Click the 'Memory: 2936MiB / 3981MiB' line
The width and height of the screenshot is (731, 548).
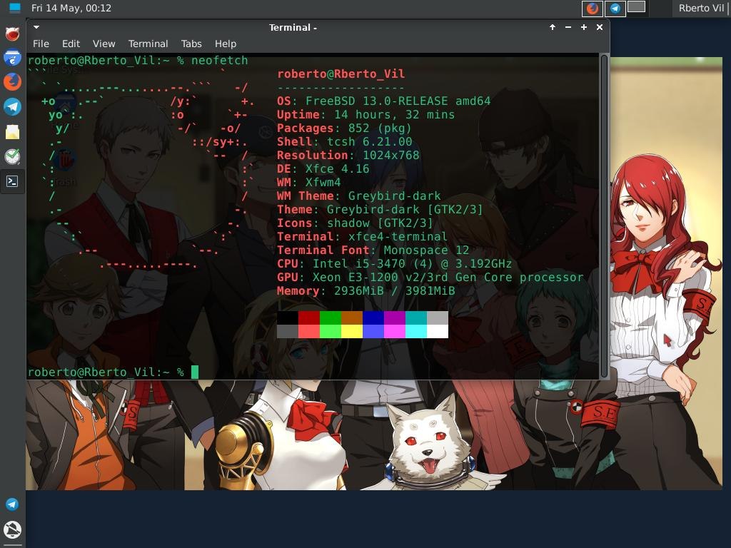366,291
